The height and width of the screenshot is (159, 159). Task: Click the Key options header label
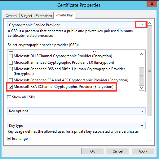[19, 111]
